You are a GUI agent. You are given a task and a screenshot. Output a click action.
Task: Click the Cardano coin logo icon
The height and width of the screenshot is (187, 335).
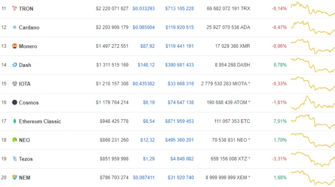(15, 27)
